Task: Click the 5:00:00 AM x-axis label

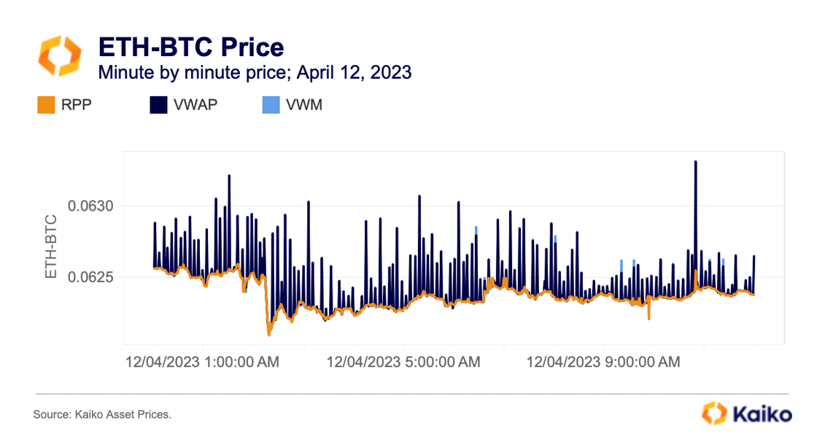Action: click(403, 362)
